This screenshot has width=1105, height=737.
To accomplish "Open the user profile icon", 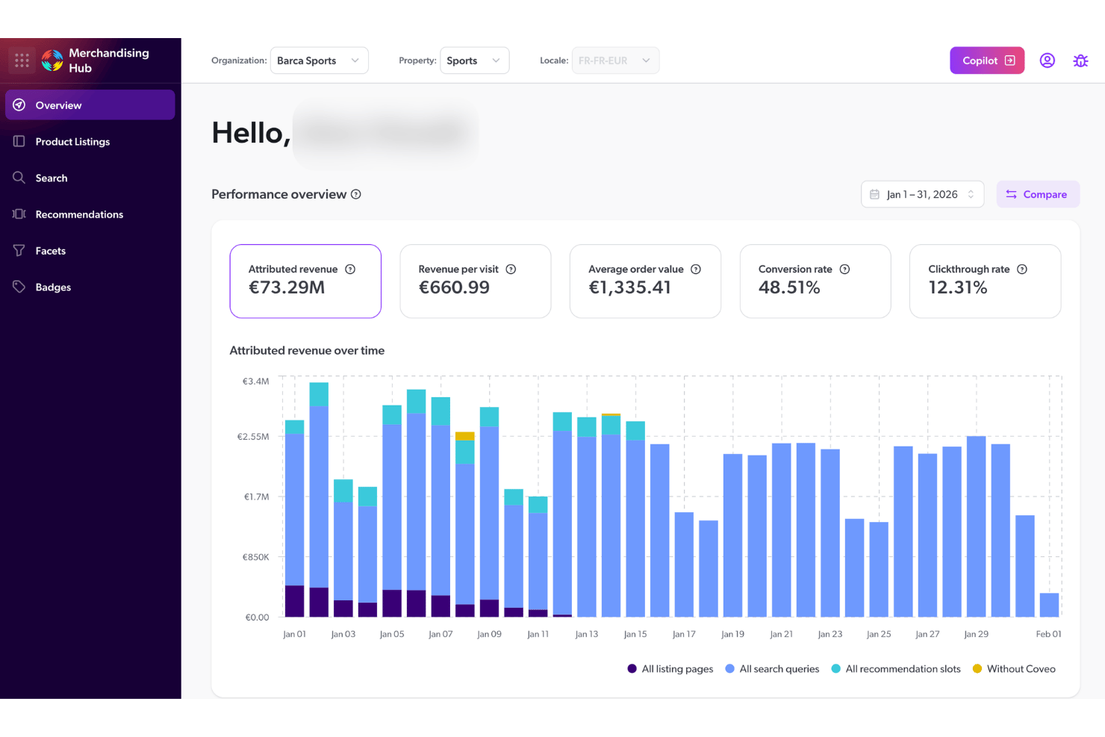I will 1048,60.
